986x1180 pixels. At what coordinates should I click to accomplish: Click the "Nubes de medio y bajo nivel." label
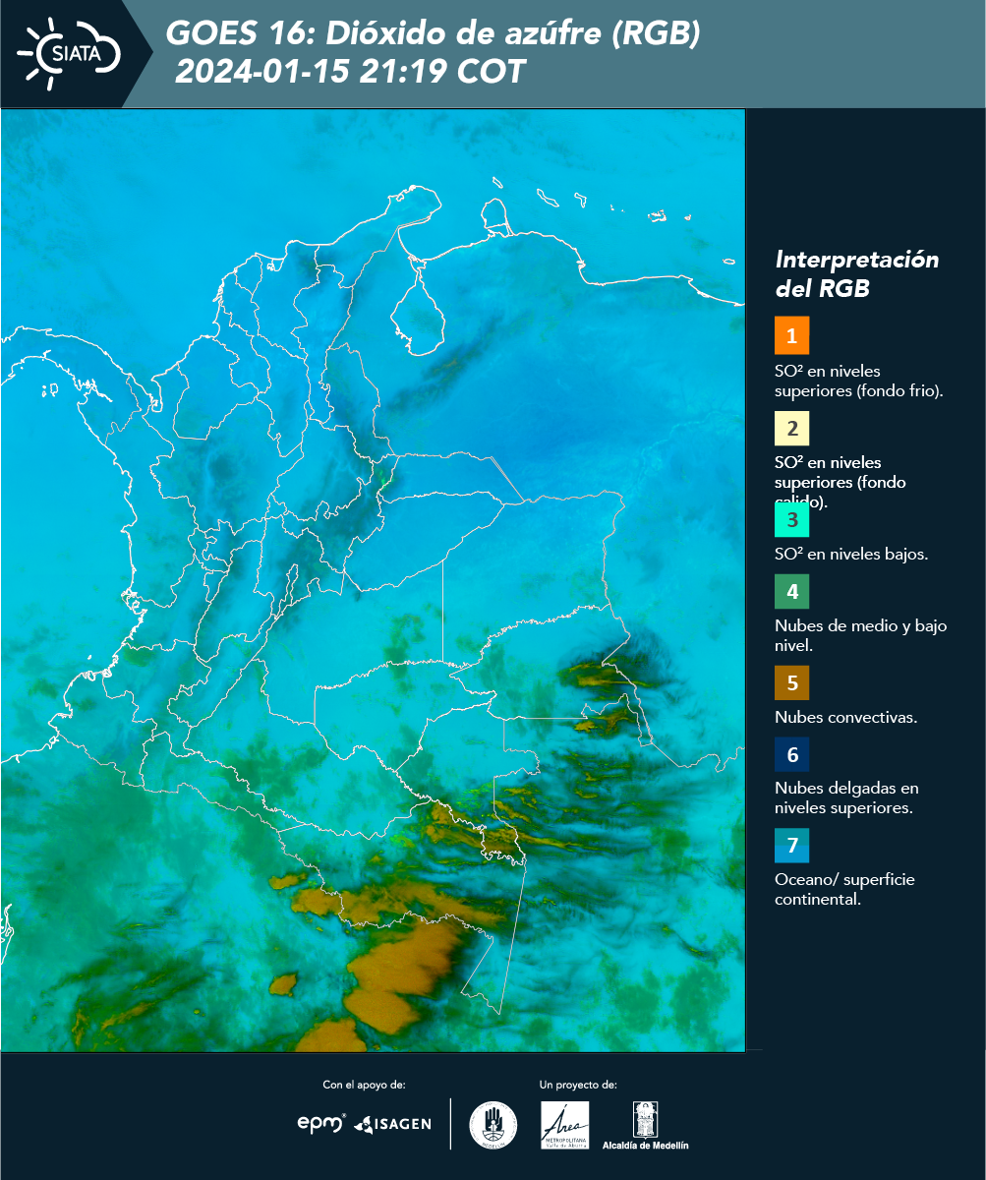pyautogui.click(x=861, y=635)
